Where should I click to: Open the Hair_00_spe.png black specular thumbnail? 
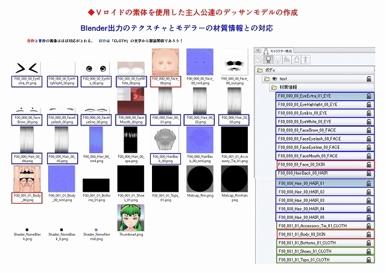click(131, 140)
